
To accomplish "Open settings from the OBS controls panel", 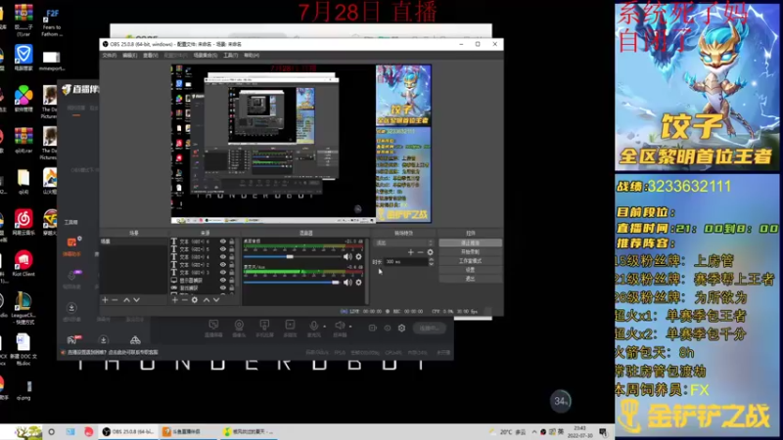I will 470,270.
